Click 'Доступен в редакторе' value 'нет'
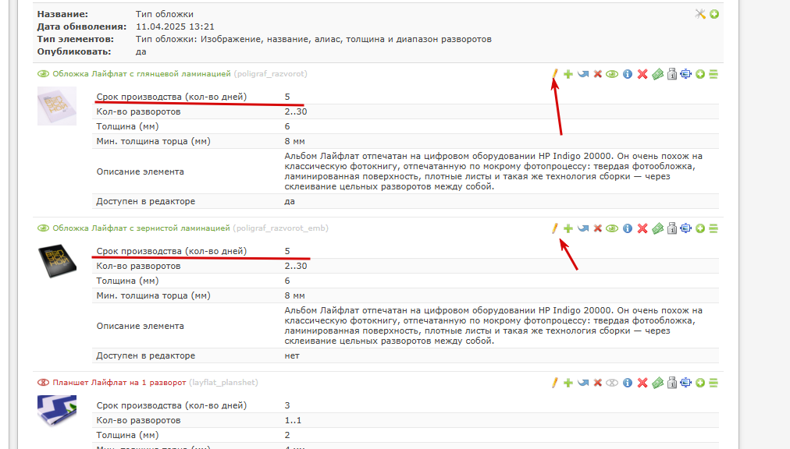Screen dimensions: 790x449 (x=292, y=356)
